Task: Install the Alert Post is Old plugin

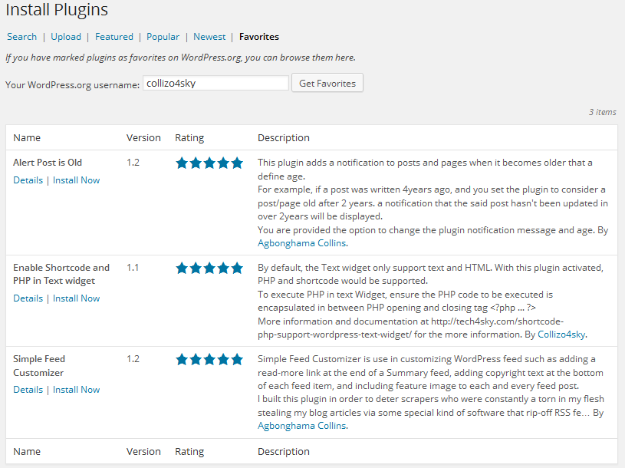Action: pyautogui.click(x=76, y=180)
